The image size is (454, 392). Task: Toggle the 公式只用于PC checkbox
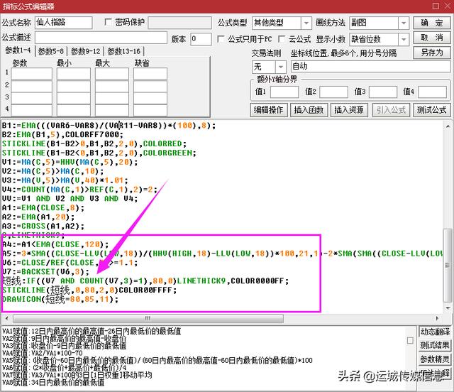point(221,39)
